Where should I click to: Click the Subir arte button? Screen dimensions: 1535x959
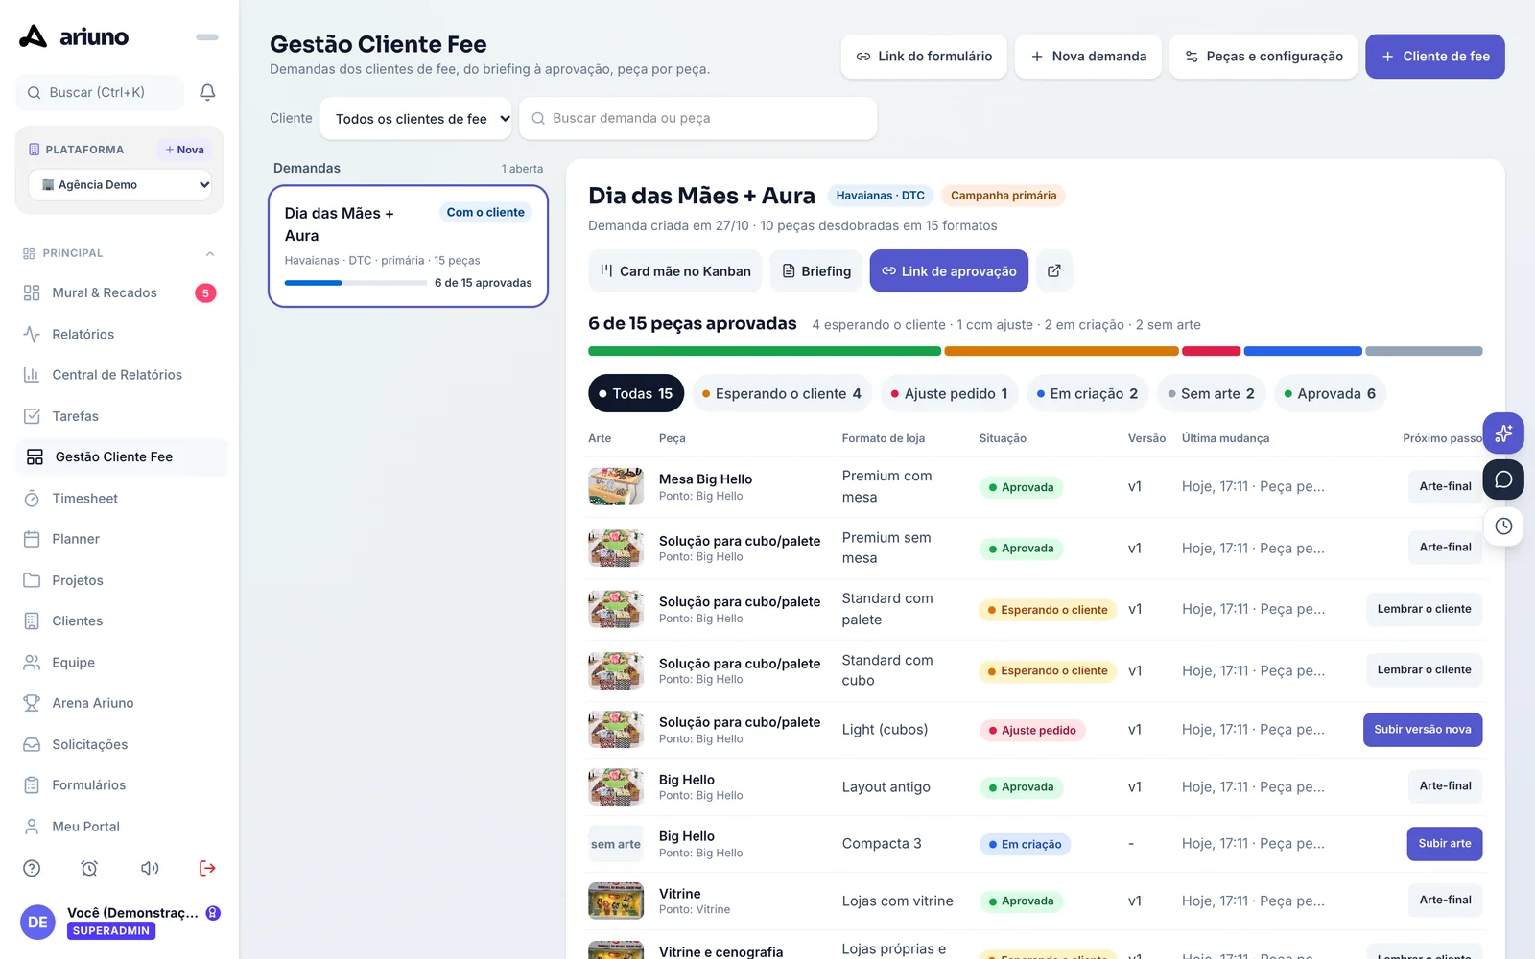coord(1445,844)
